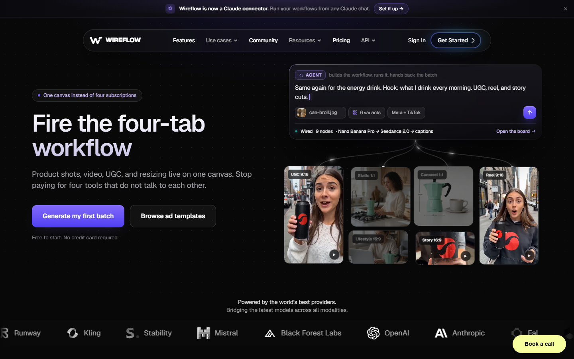Click Generate my first batch button
The height and width of the screenshot is (359, 574).
pos(78,216)
